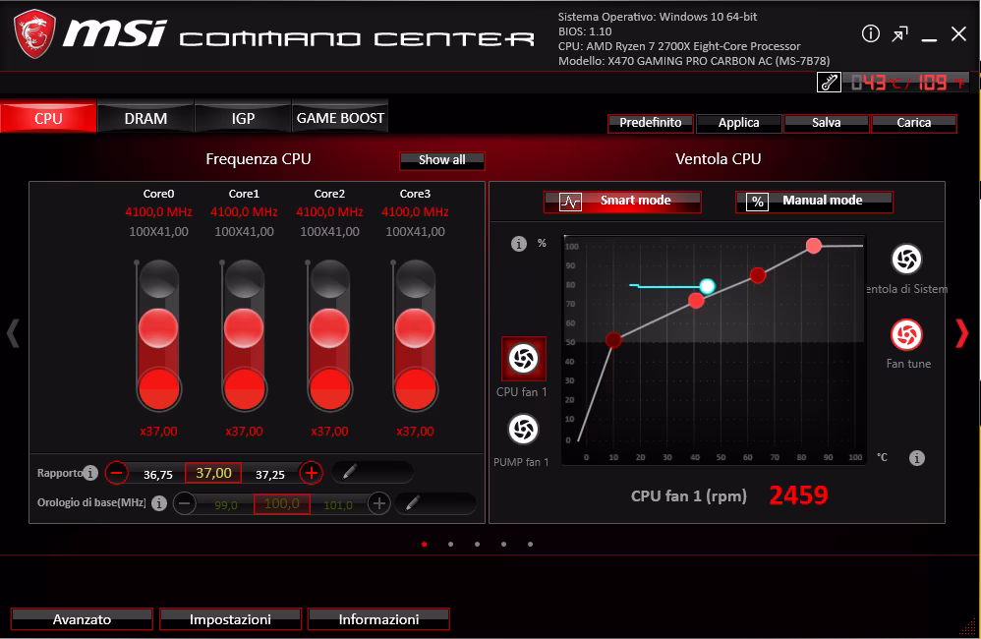Go to fifth page indicator dot

pos(530,544)
